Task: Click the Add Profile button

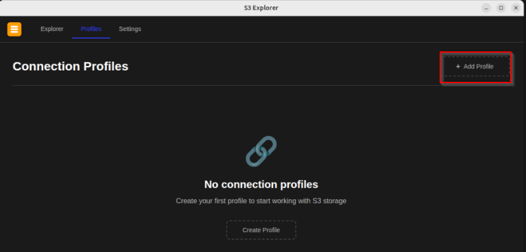Action: (475, 67)
